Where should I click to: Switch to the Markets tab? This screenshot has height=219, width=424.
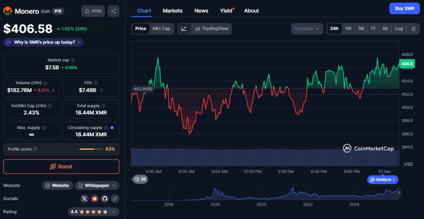click(173, 11)
